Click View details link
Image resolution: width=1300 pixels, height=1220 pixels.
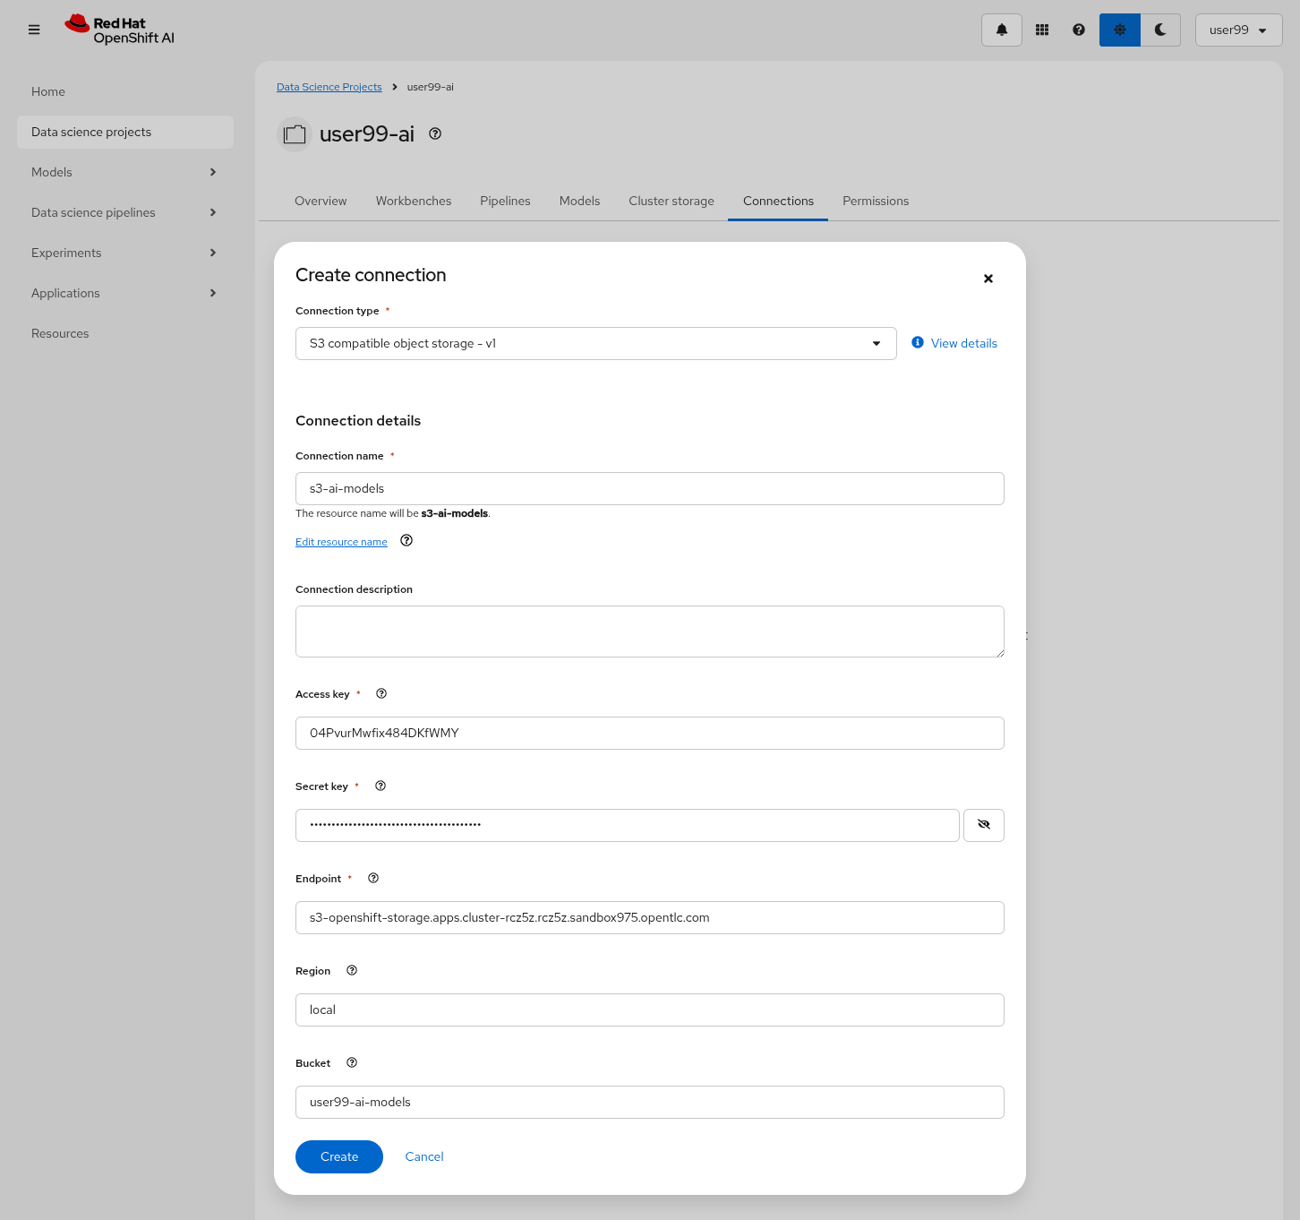coord(964,343)
